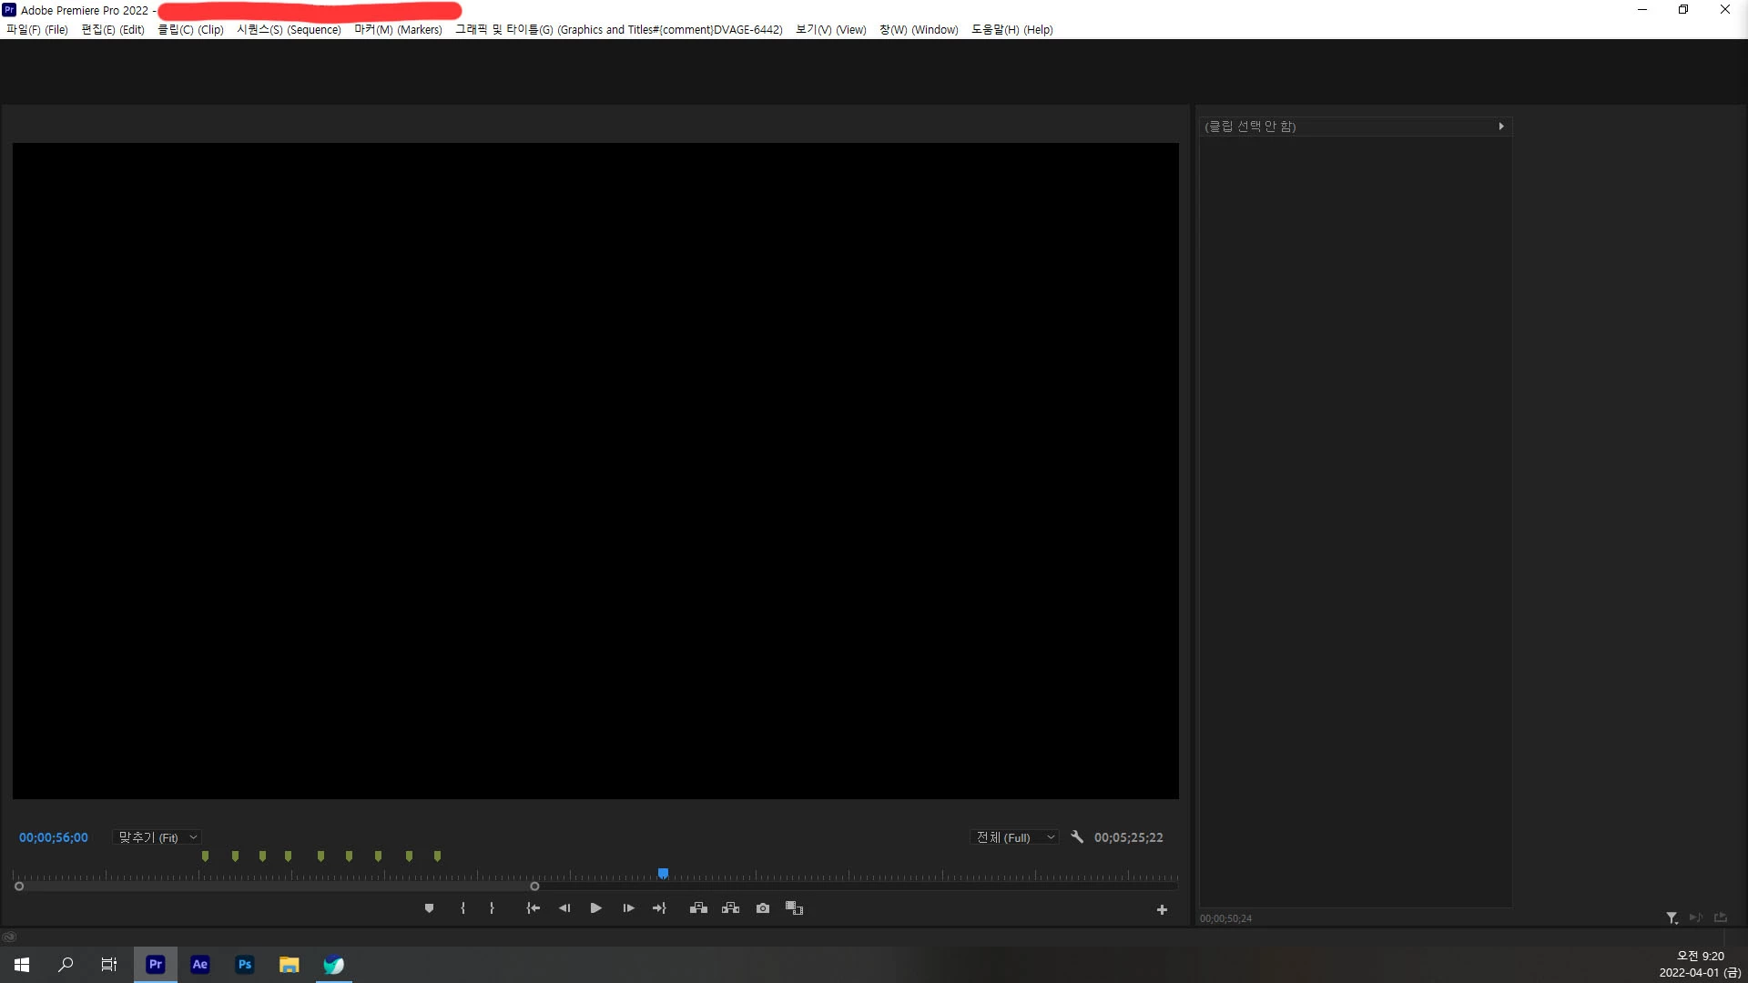Click Go to In point button
Image resolution: width=1748 pixels, height=983 pixels.
click(534, 908)
